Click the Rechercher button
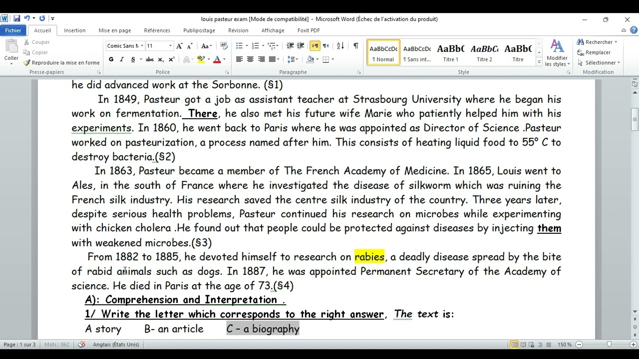Image resolution: width=639 pixels, height=359 pixels. pos(598,42)
